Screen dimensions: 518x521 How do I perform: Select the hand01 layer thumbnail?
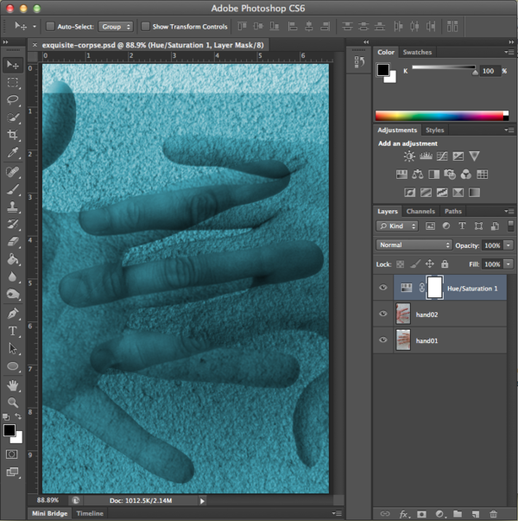click(x=403, y=341)
